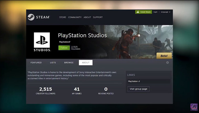The height and width of the screenshot is (113, 199).
Task: Click the 2,515 FOLLOWERS count beside Follow
Action: [x=76, y=48]
